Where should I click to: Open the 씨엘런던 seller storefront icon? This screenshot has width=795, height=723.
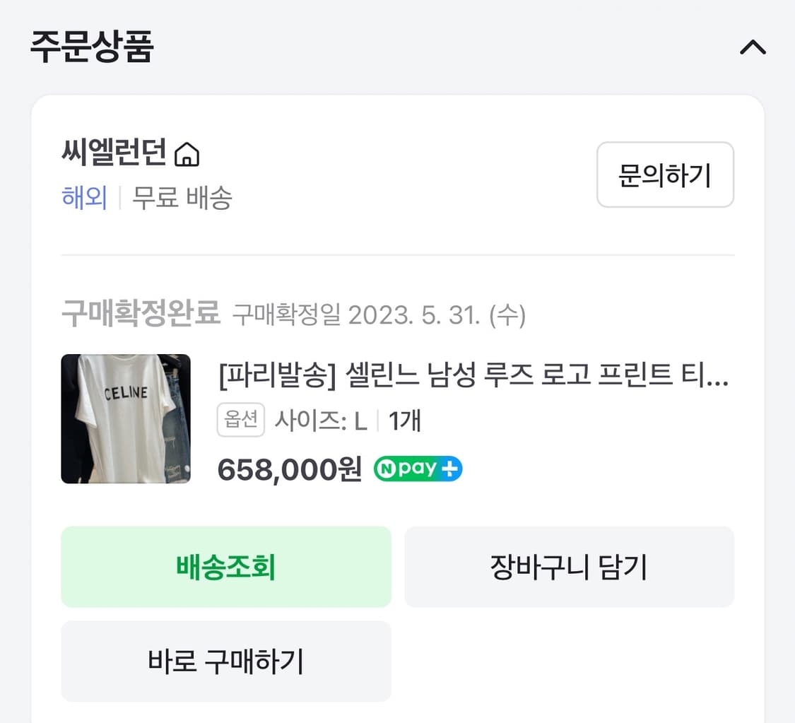[187, 154]
